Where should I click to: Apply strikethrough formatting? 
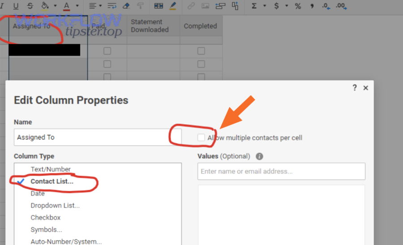click(x=30, y=6)
